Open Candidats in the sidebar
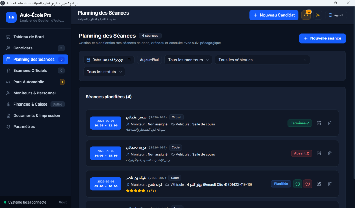355x208 pixels. [x=35, y=48]
